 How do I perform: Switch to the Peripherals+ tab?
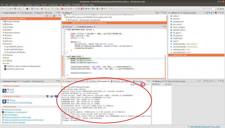coord(28,13)
